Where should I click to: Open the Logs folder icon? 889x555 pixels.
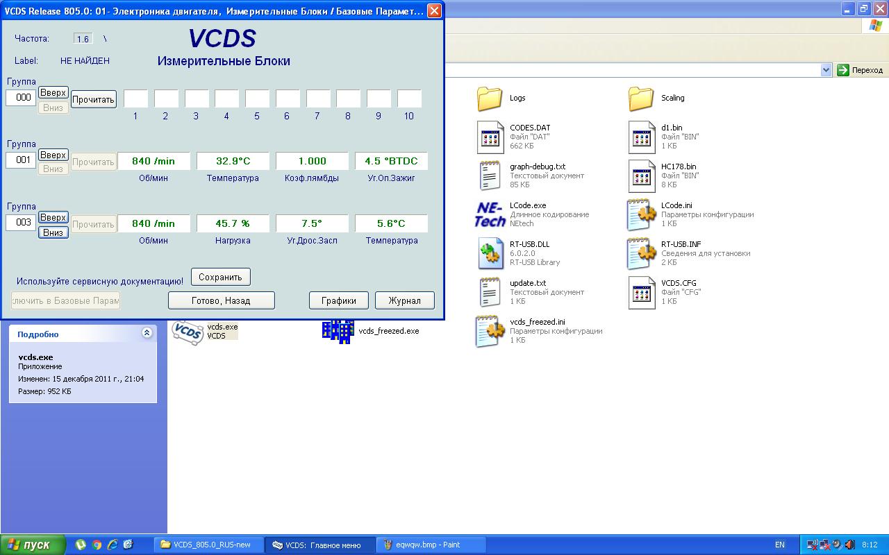pyautogui.click(x=490, y=99)
